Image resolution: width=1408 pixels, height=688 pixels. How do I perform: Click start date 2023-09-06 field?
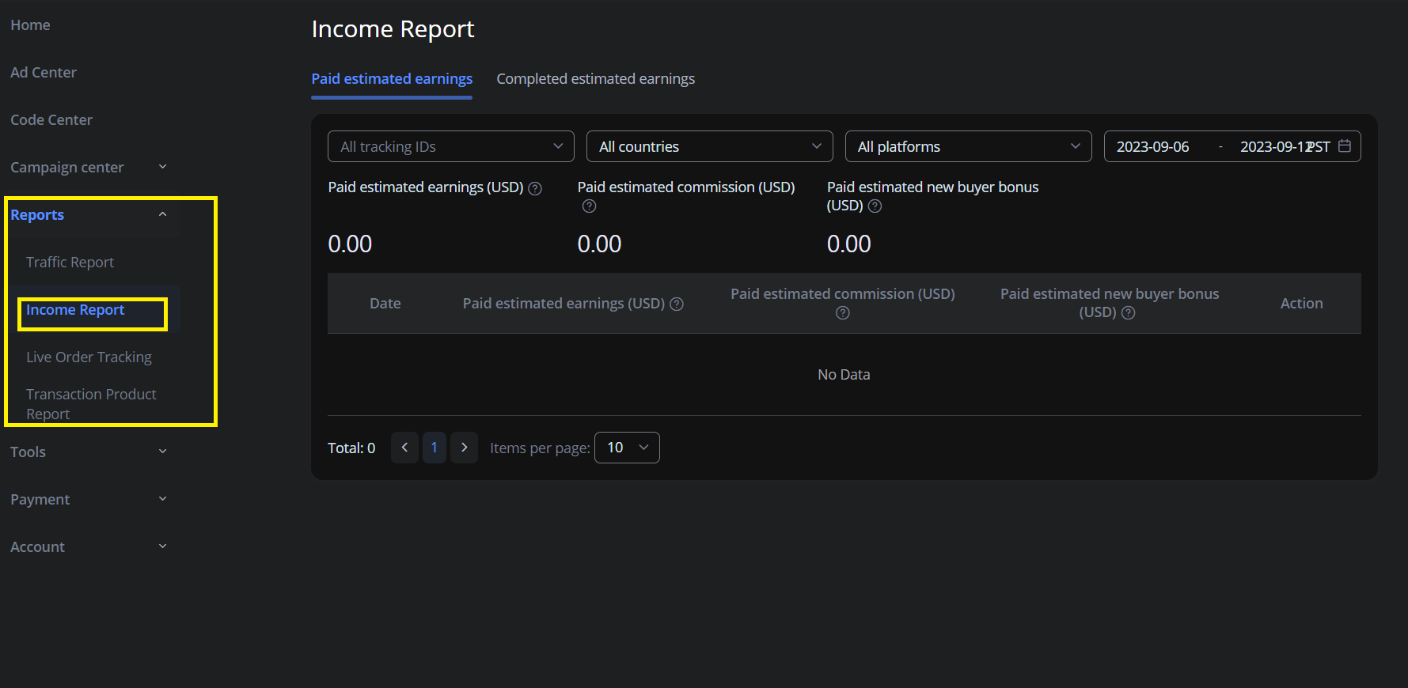(1152, 147)
